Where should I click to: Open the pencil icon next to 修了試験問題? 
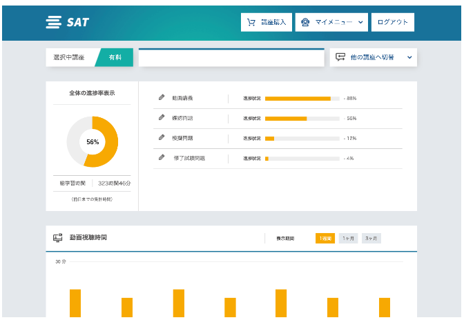162,158
